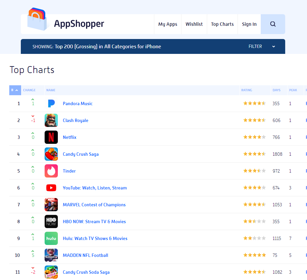Open the My Apps menu item

pyautogui.click(x=168, y=24)
